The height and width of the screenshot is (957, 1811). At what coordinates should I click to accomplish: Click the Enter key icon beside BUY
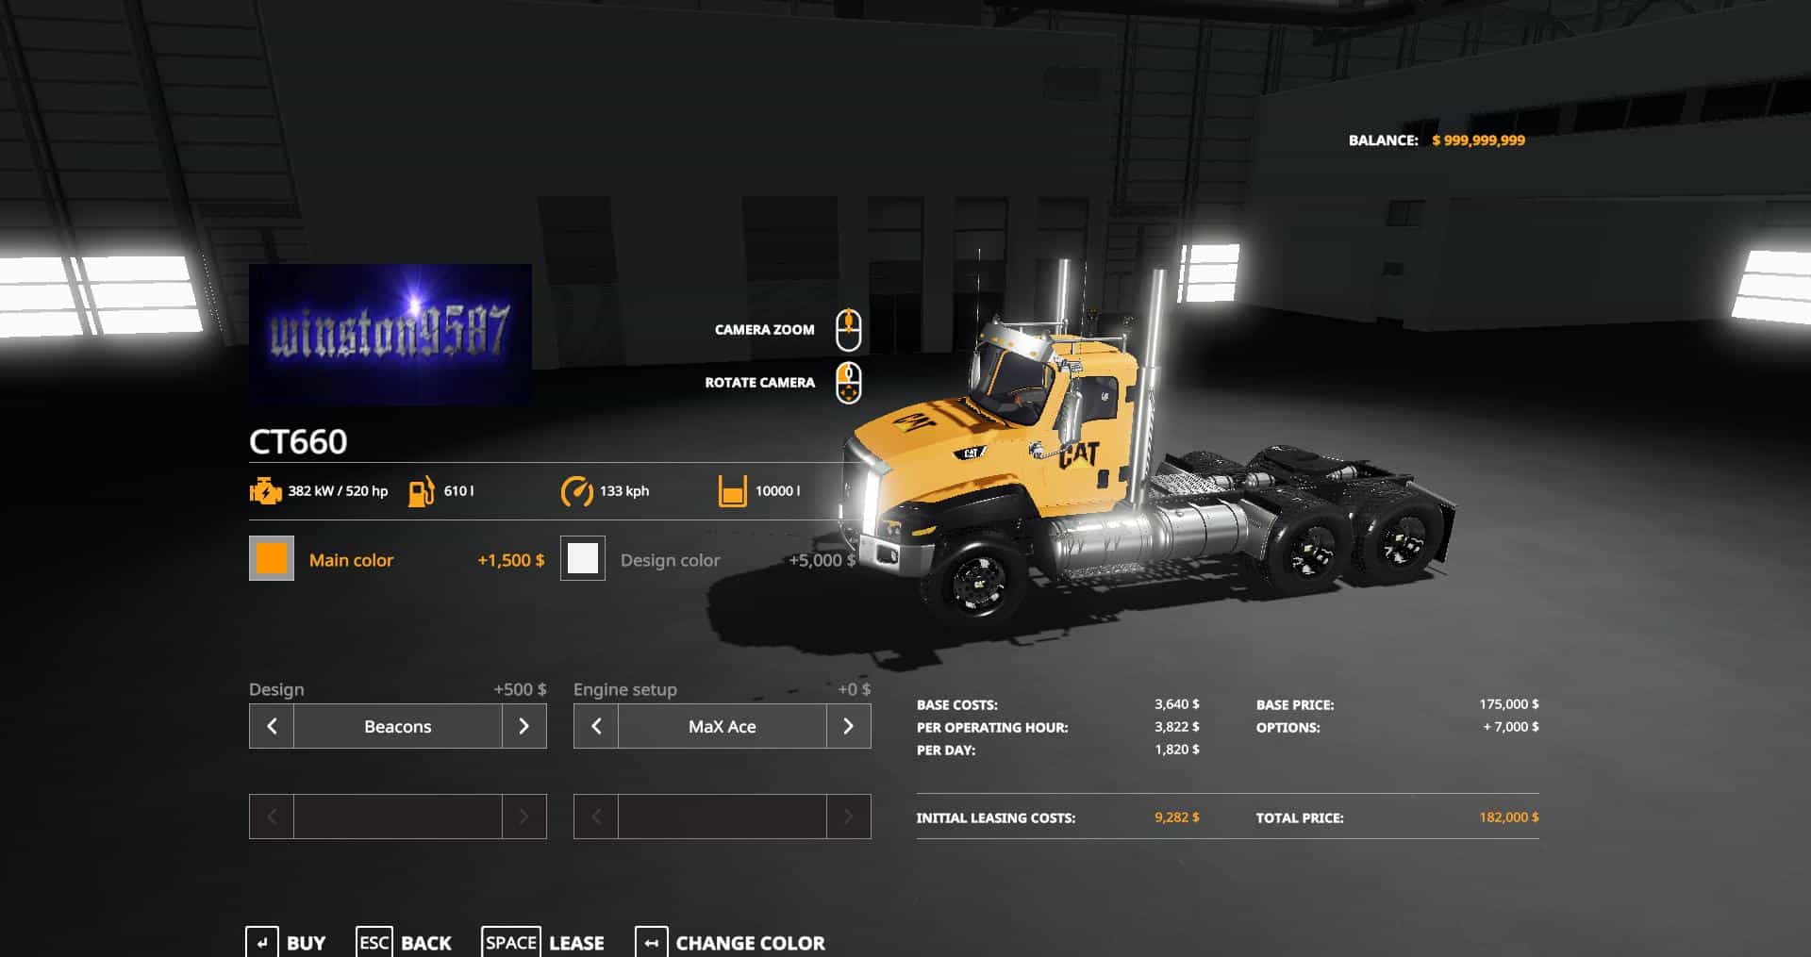(x=262, y=942)
